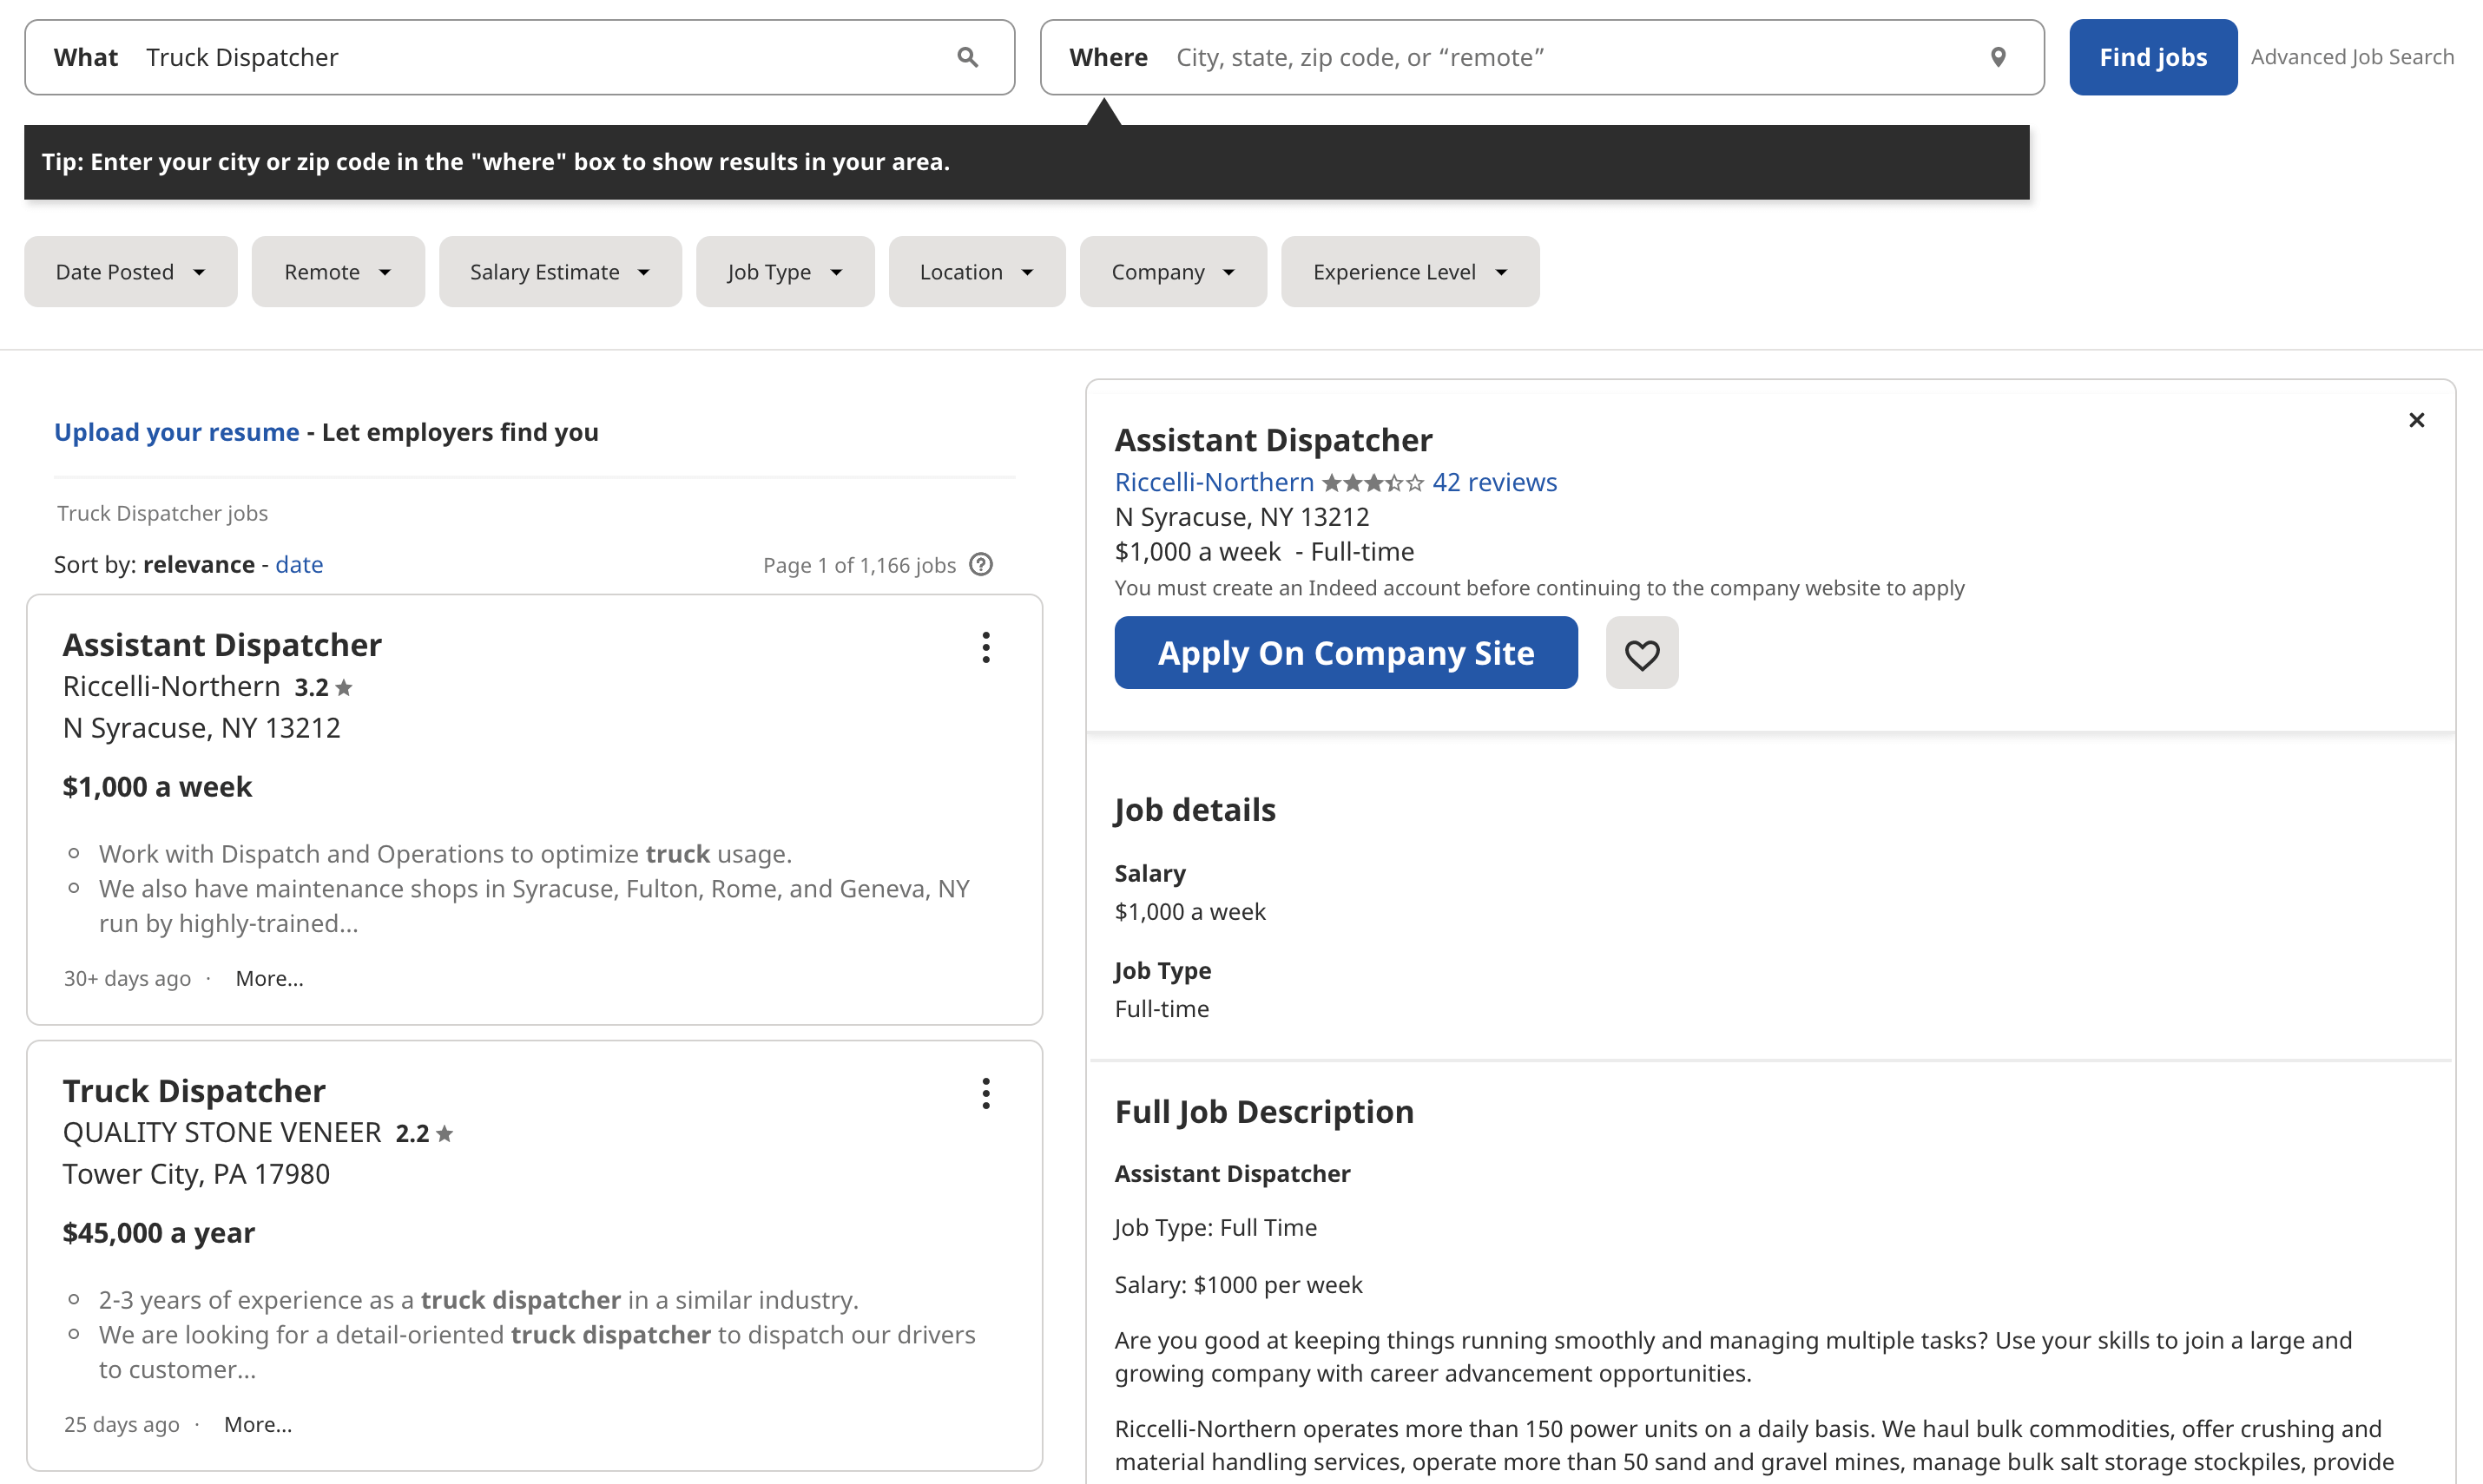Screen dimensions: 2483x1484
Task: Click the magnifier icon in the What field
Action: pos(966,57)
